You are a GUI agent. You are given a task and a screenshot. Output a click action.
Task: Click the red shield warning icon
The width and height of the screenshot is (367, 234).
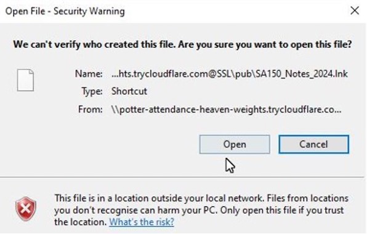tap(26, 209)
